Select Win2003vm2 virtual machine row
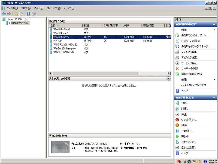The width and height of the screenshot is (218, 164). 110,33
